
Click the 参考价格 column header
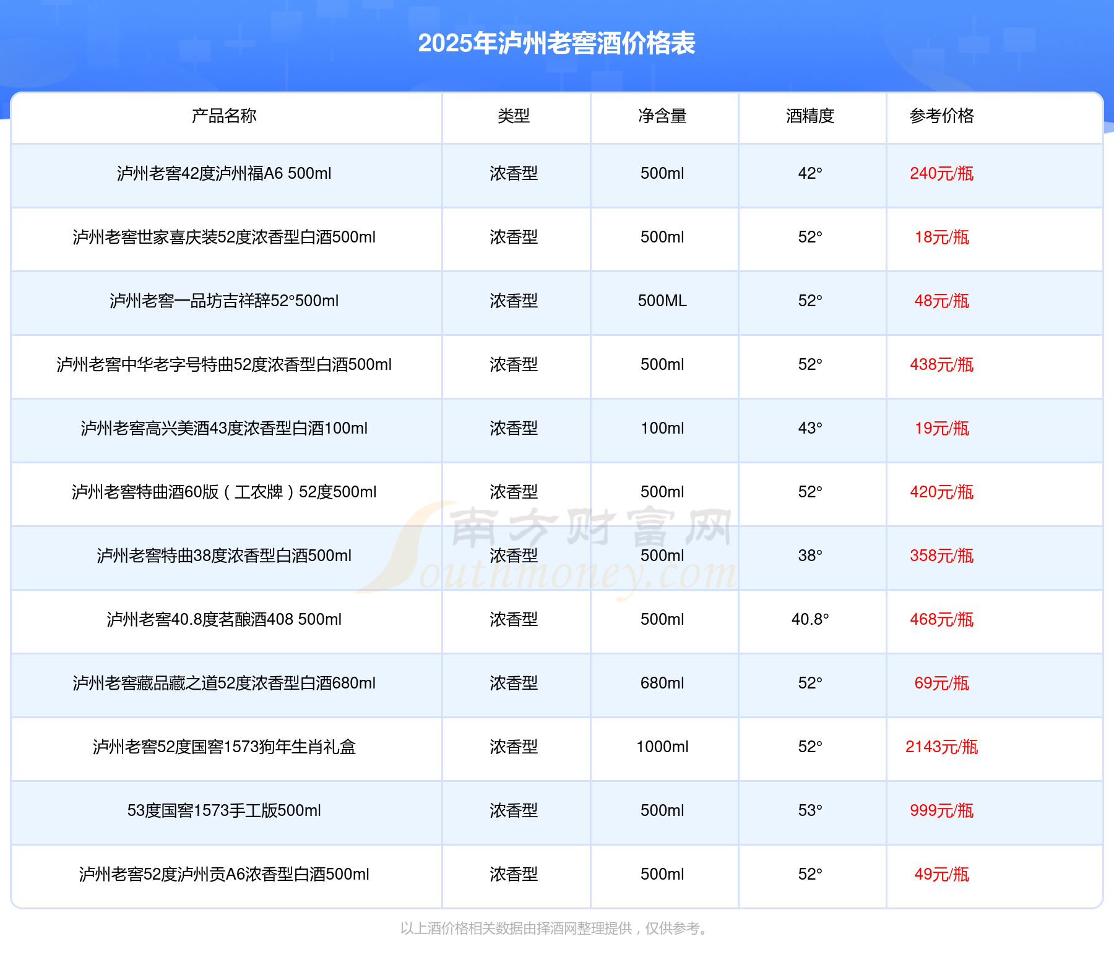point(942,116)
